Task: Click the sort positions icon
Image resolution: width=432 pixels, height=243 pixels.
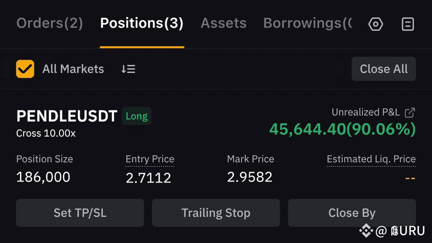Action: [x=128, y=69]
